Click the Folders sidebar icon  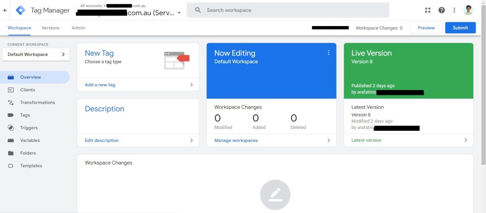coord(11,153)
